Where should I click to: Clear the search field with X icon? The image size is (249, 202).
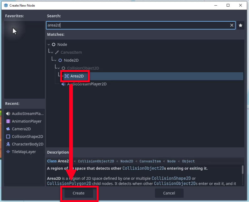[232, 25]
